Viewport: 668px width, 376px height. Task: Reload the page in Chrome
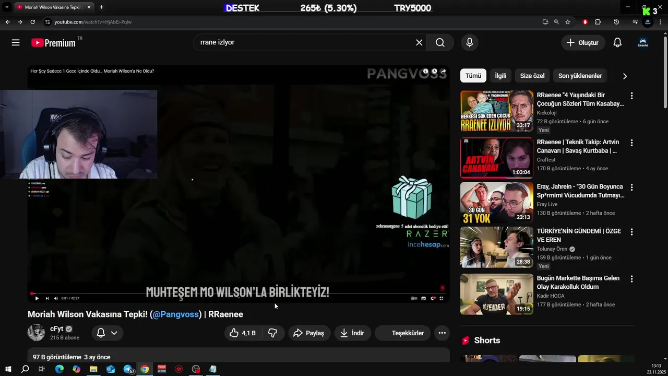(x=32, y=22)
